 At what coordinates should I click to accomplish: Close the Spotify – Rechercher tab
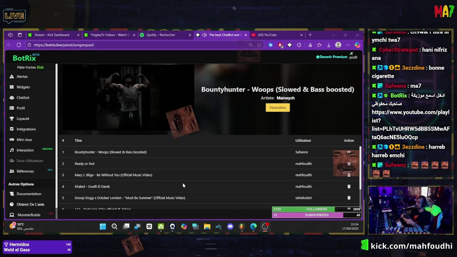[x=190, y=35]
